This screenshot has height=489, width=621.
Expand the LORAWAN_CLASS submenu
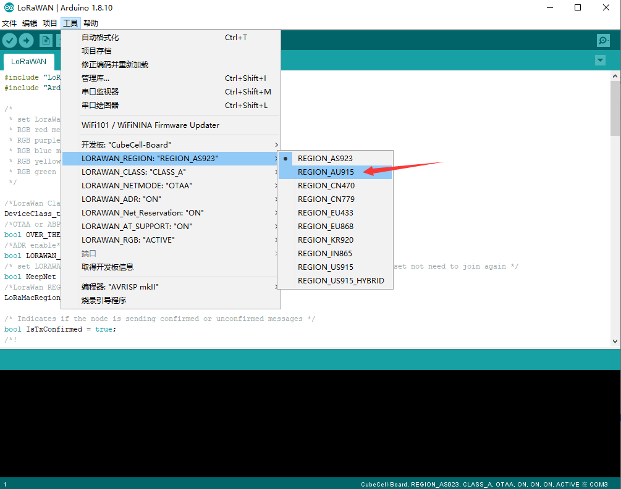click(171, 172)
